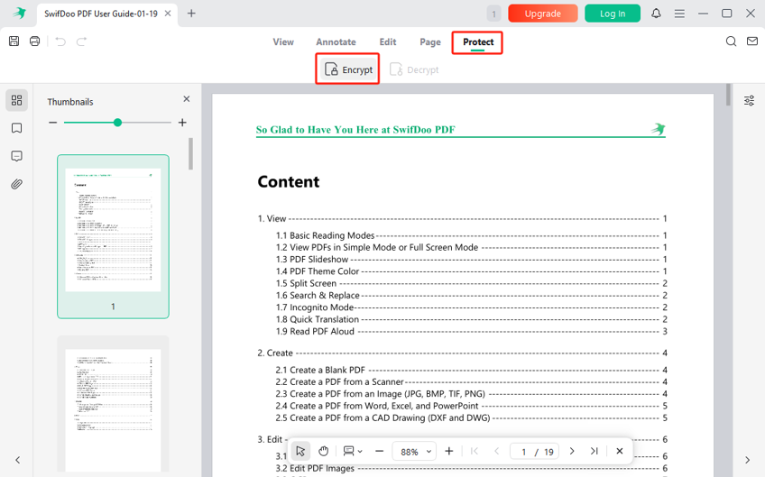Click the Save icon
This screenshot has height=477, width=765.
(x=14, y=41)
